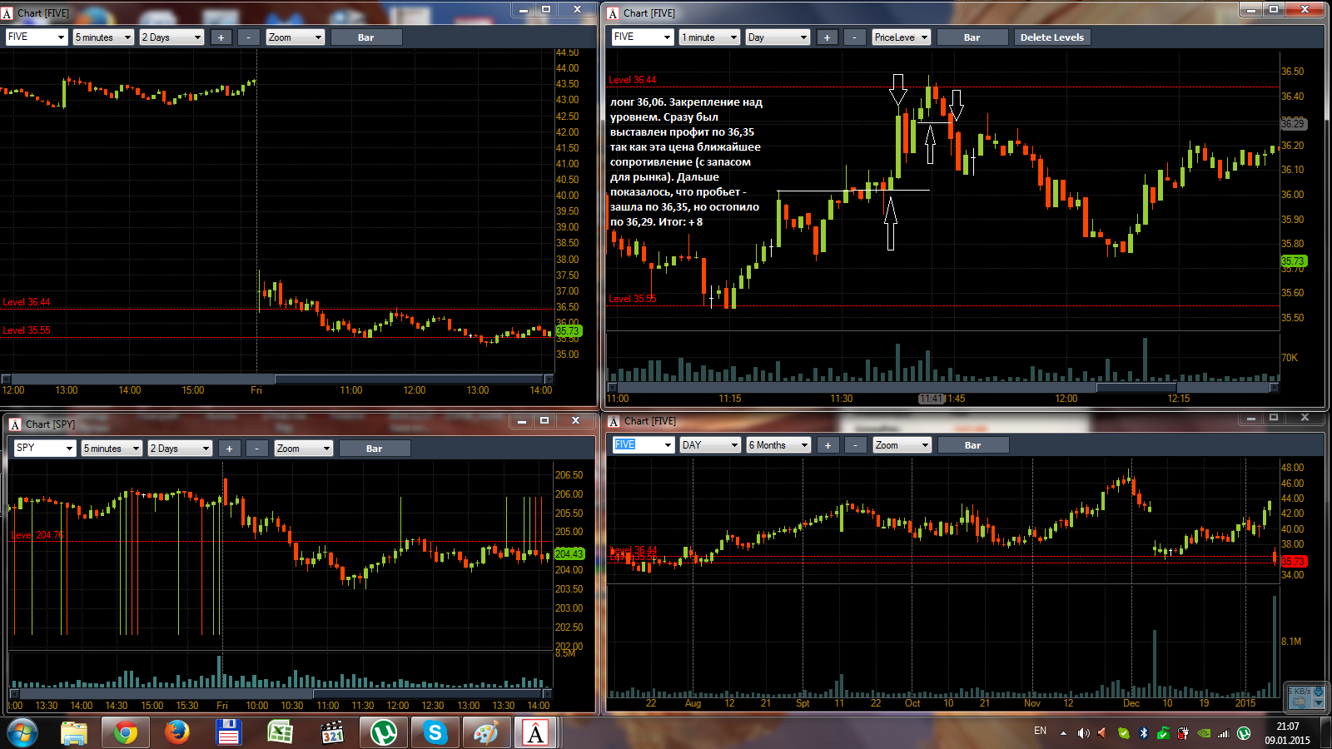Open 2 Days range dropdown in top-left chart
The height and width of the screenshot is (749, 1332).
(171, 37)
